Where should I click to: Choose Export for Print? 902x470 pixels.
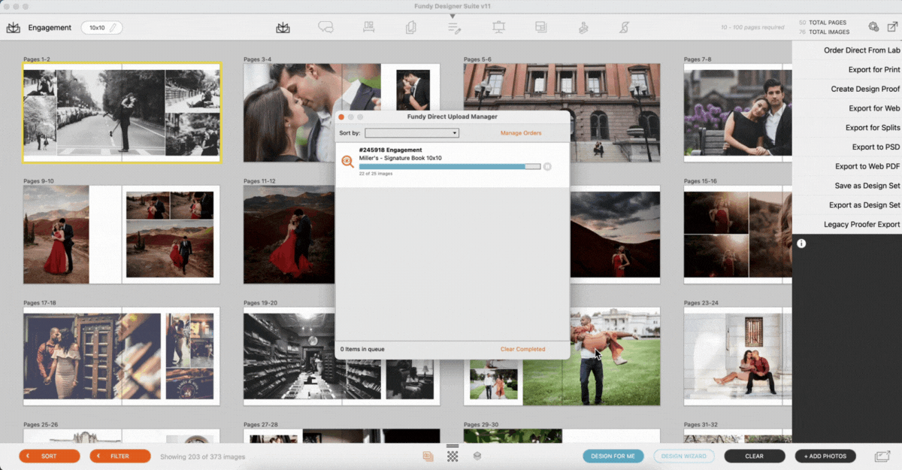coord(874,70)
